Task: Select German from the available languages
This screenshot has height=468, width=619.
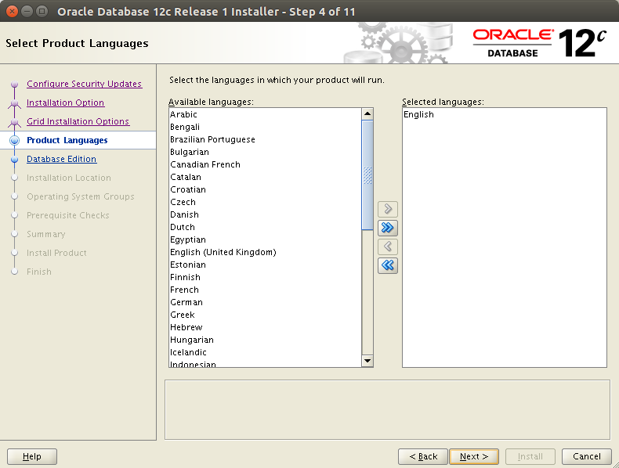Action: 186,302
